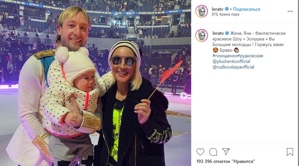Image resolution: width=299 pixels, height=166 pixels.
Task: Click the leratv avatar beside the caption
Action: point(201,35)
